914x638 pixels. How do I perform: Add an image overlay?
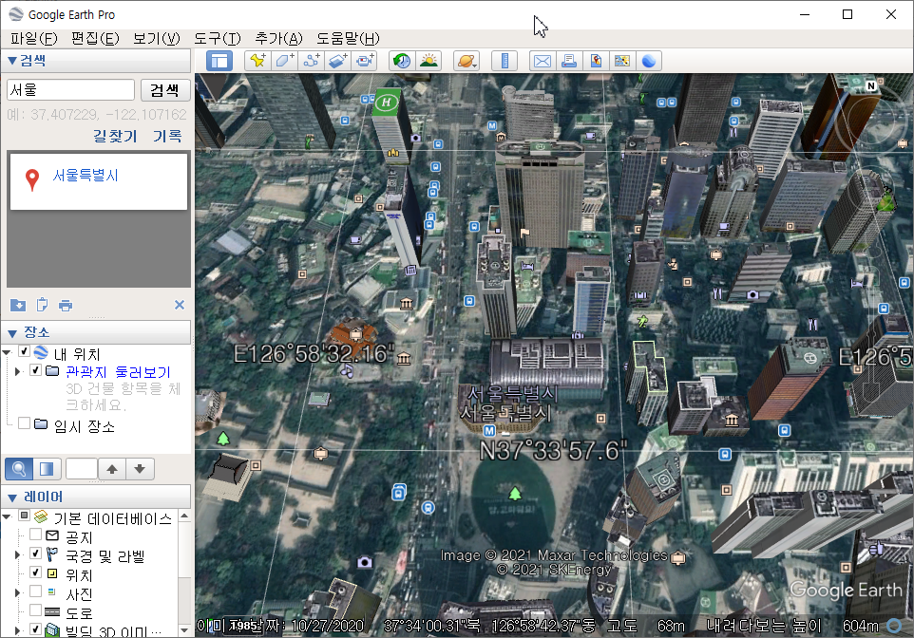point(338,61)
